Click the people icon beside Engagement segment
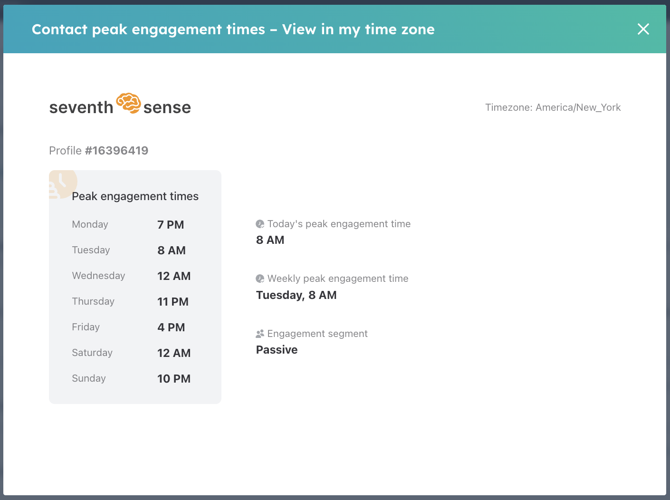 [260, 334]
